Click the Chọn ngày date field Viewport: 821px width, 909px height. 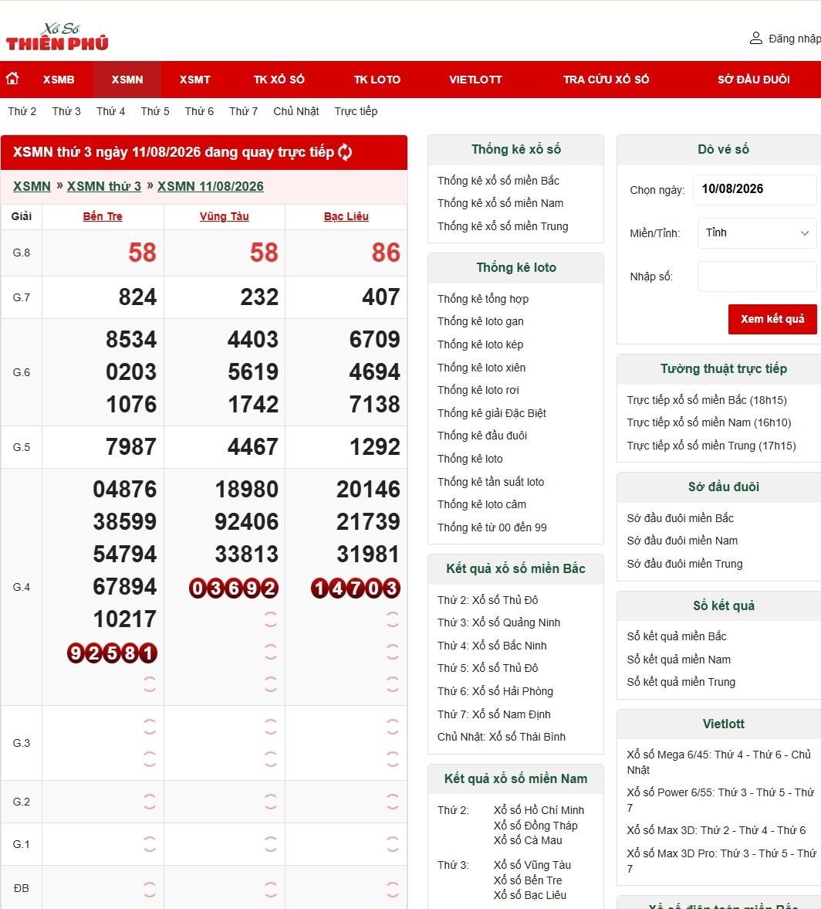(755, 189)
